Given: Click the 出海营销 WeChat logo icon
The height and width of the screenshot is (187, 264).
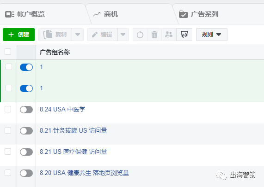Looking at the screenshot, I should pos(221,175).
